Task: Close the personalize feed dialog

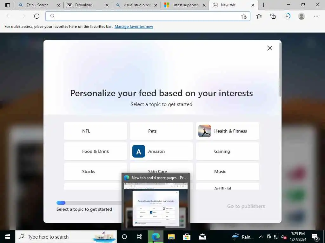Action: click(270, 48)
